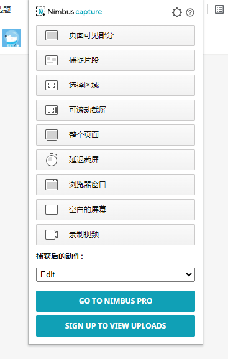The width and height of the screenshot is (228, 359).
Task: Click the delayed screenshot timer icon
Action: pyautogui.click(x=52, y=159)
